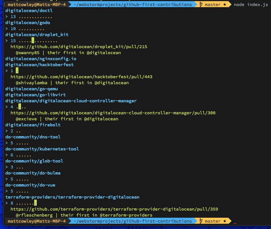This screenshot has width=271, height=229.
Task: Select the do-community/glob-tool line
Action: [34, 161]
